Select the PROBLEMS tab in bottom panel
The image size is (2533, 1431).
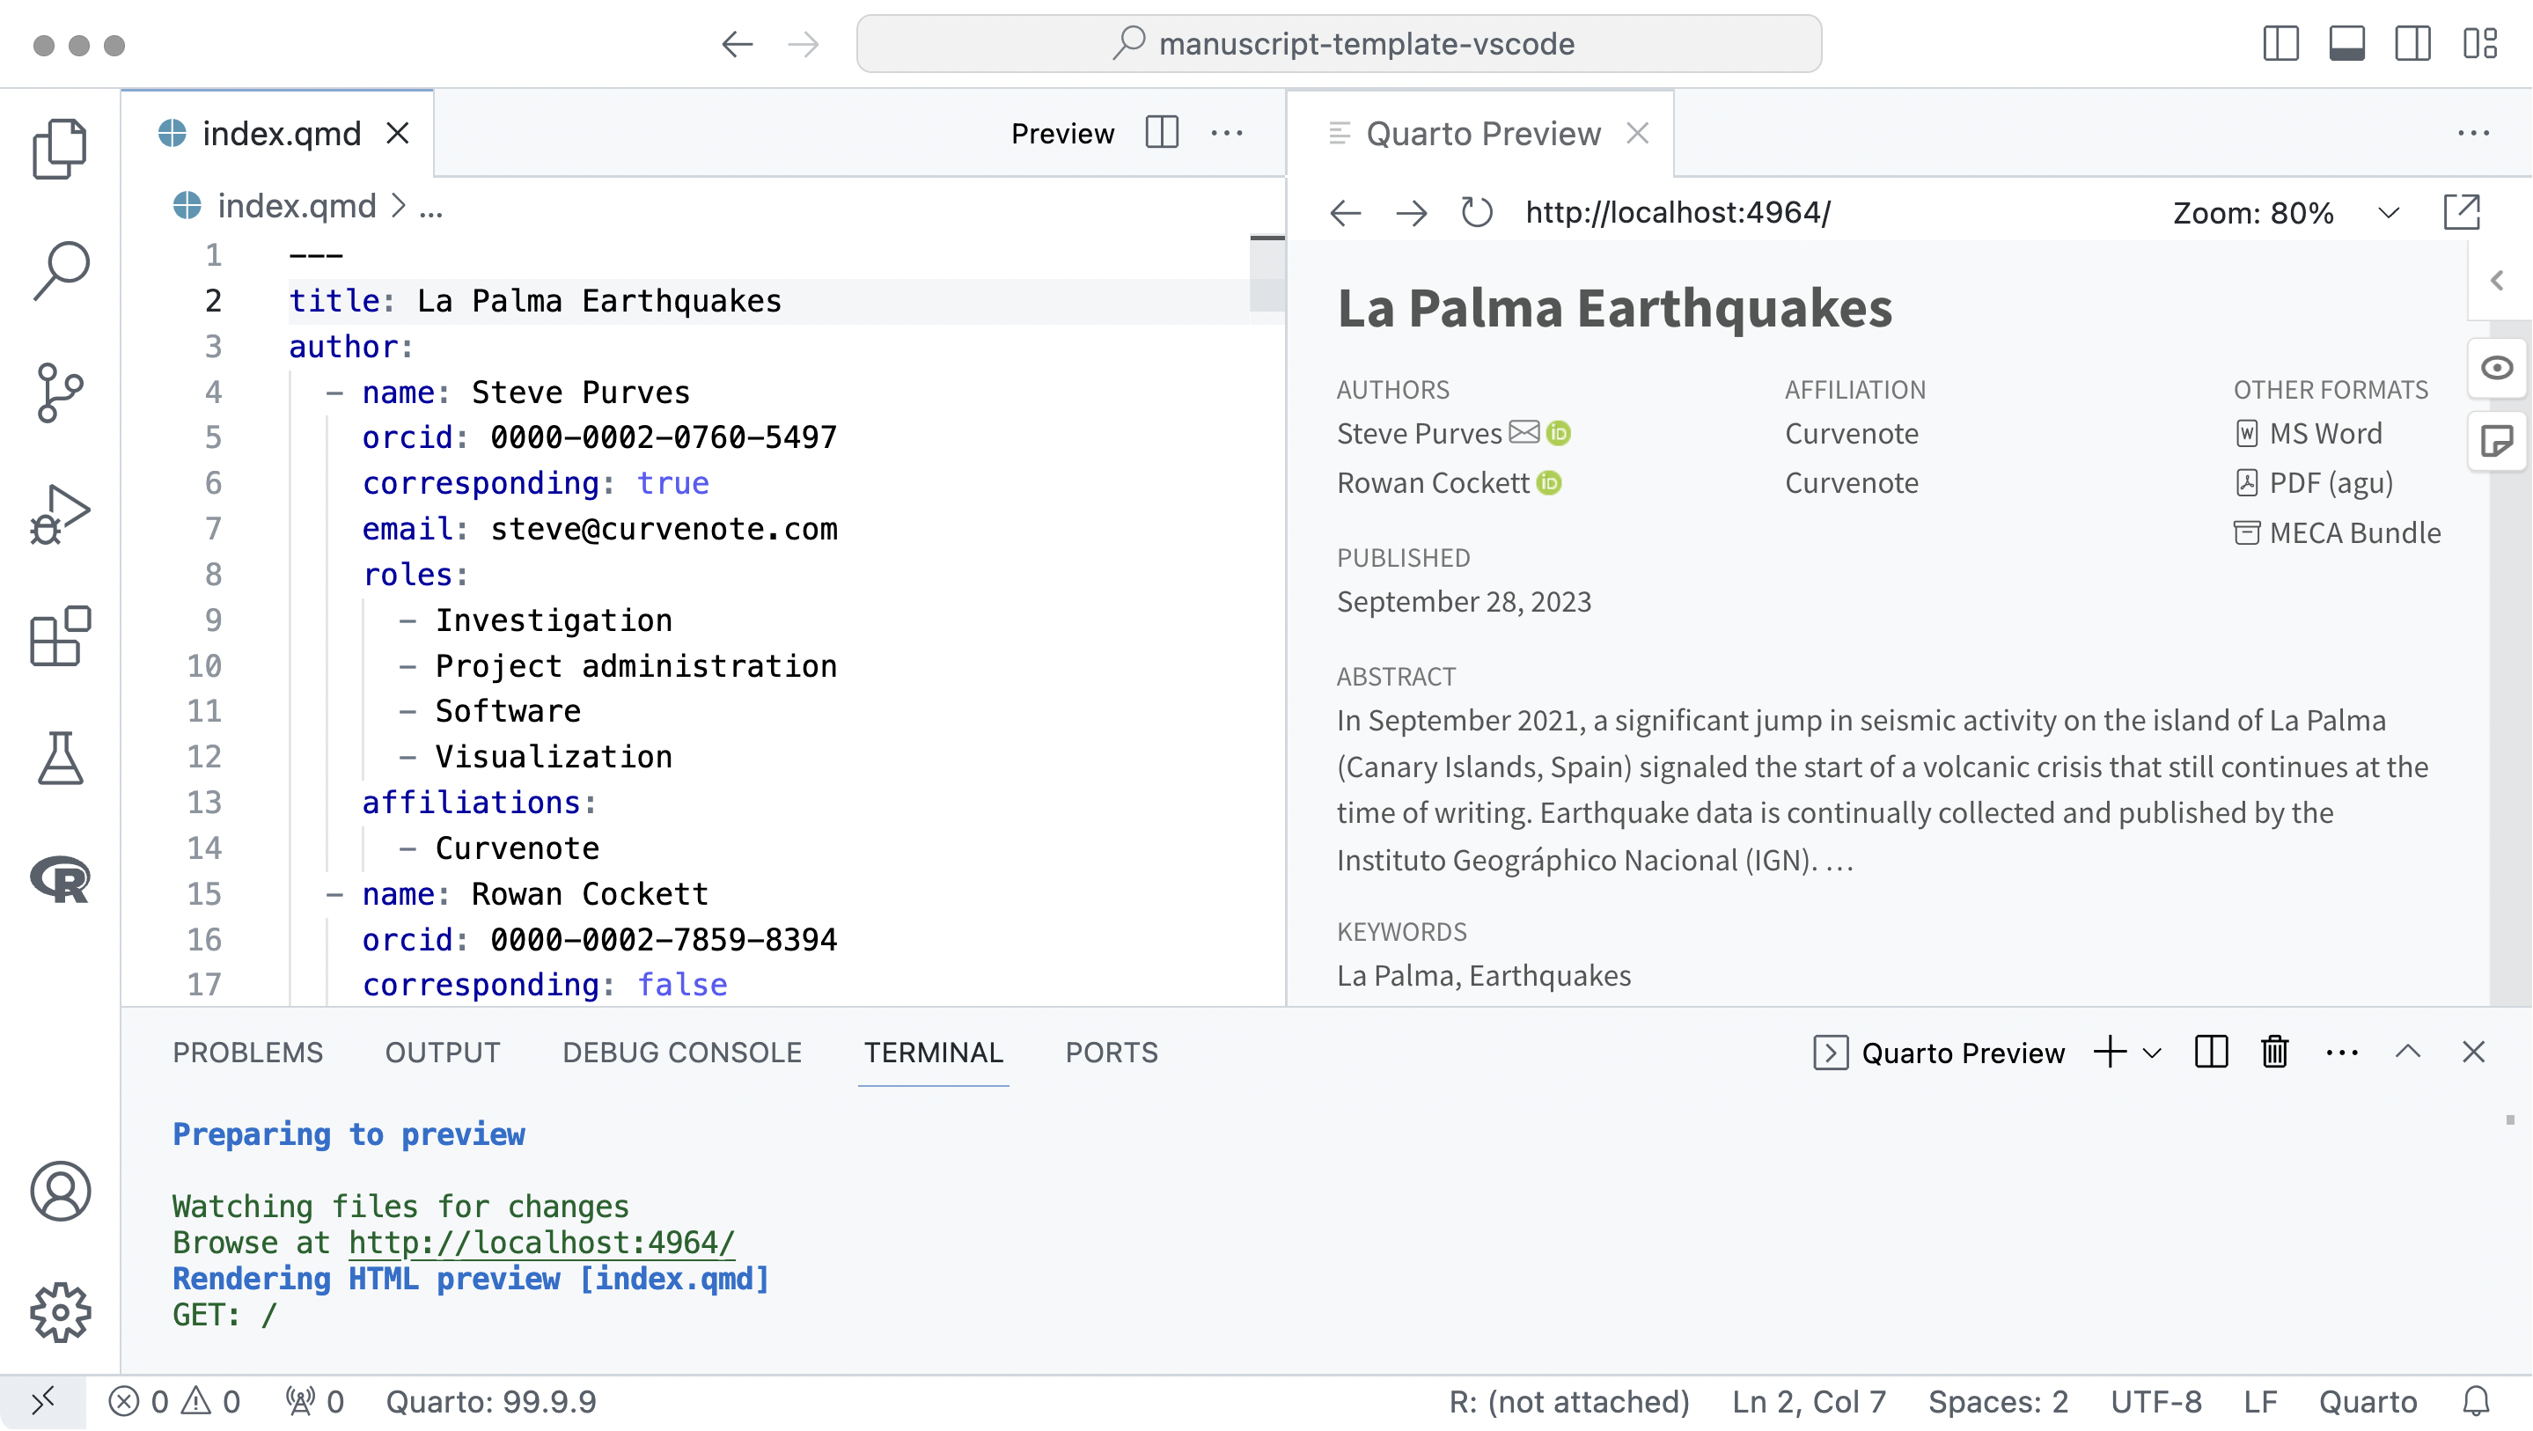(x=247, y=1052)
